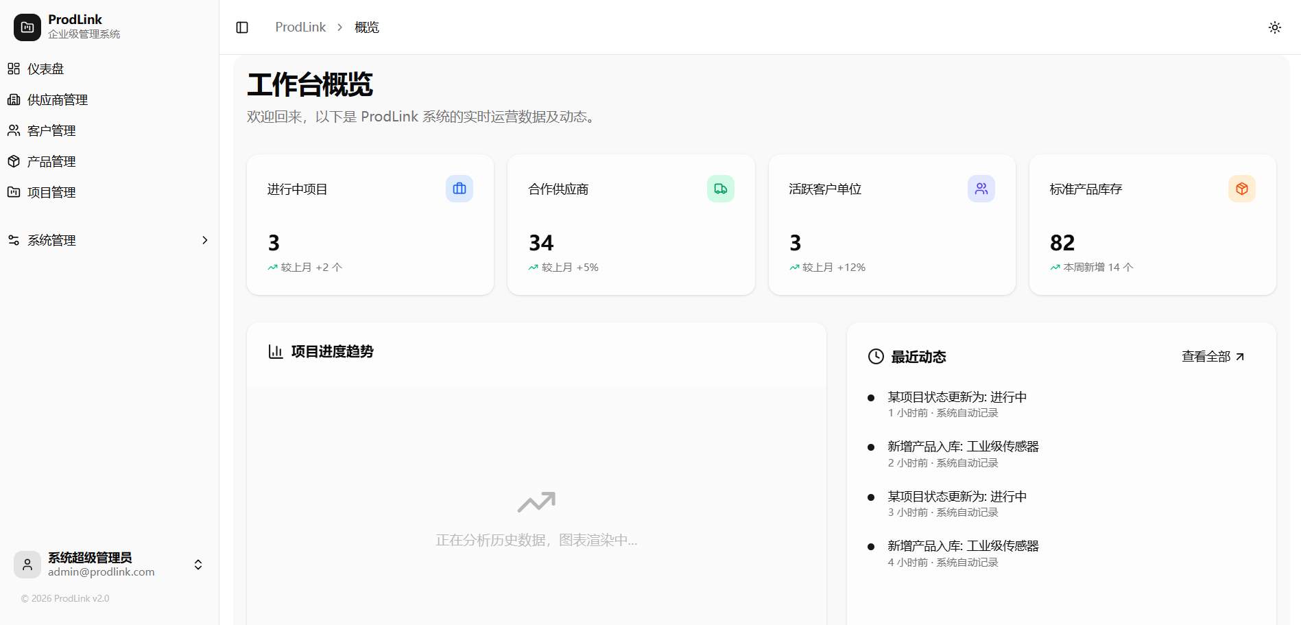1301x625 pixels.
Task: Click admin@prodlink.com email text
Action: (x=102, y=572)
